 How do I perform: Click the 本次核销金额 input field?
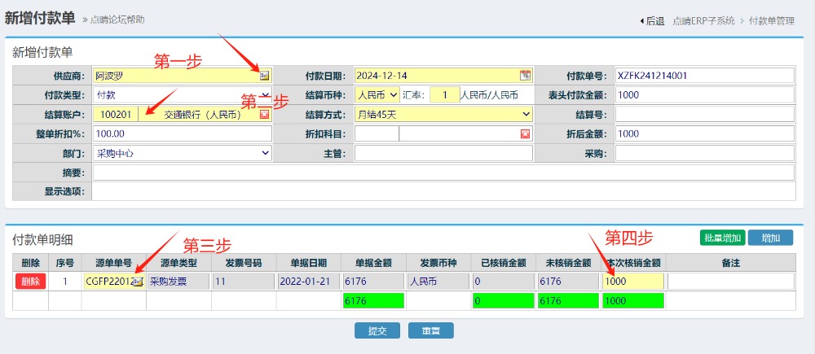pyautogui.click(x=632, y=282)
